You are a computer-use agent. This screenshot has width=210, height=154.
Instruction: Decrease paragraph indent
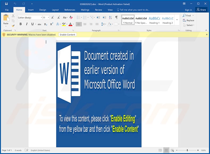[x=98, y=18]
